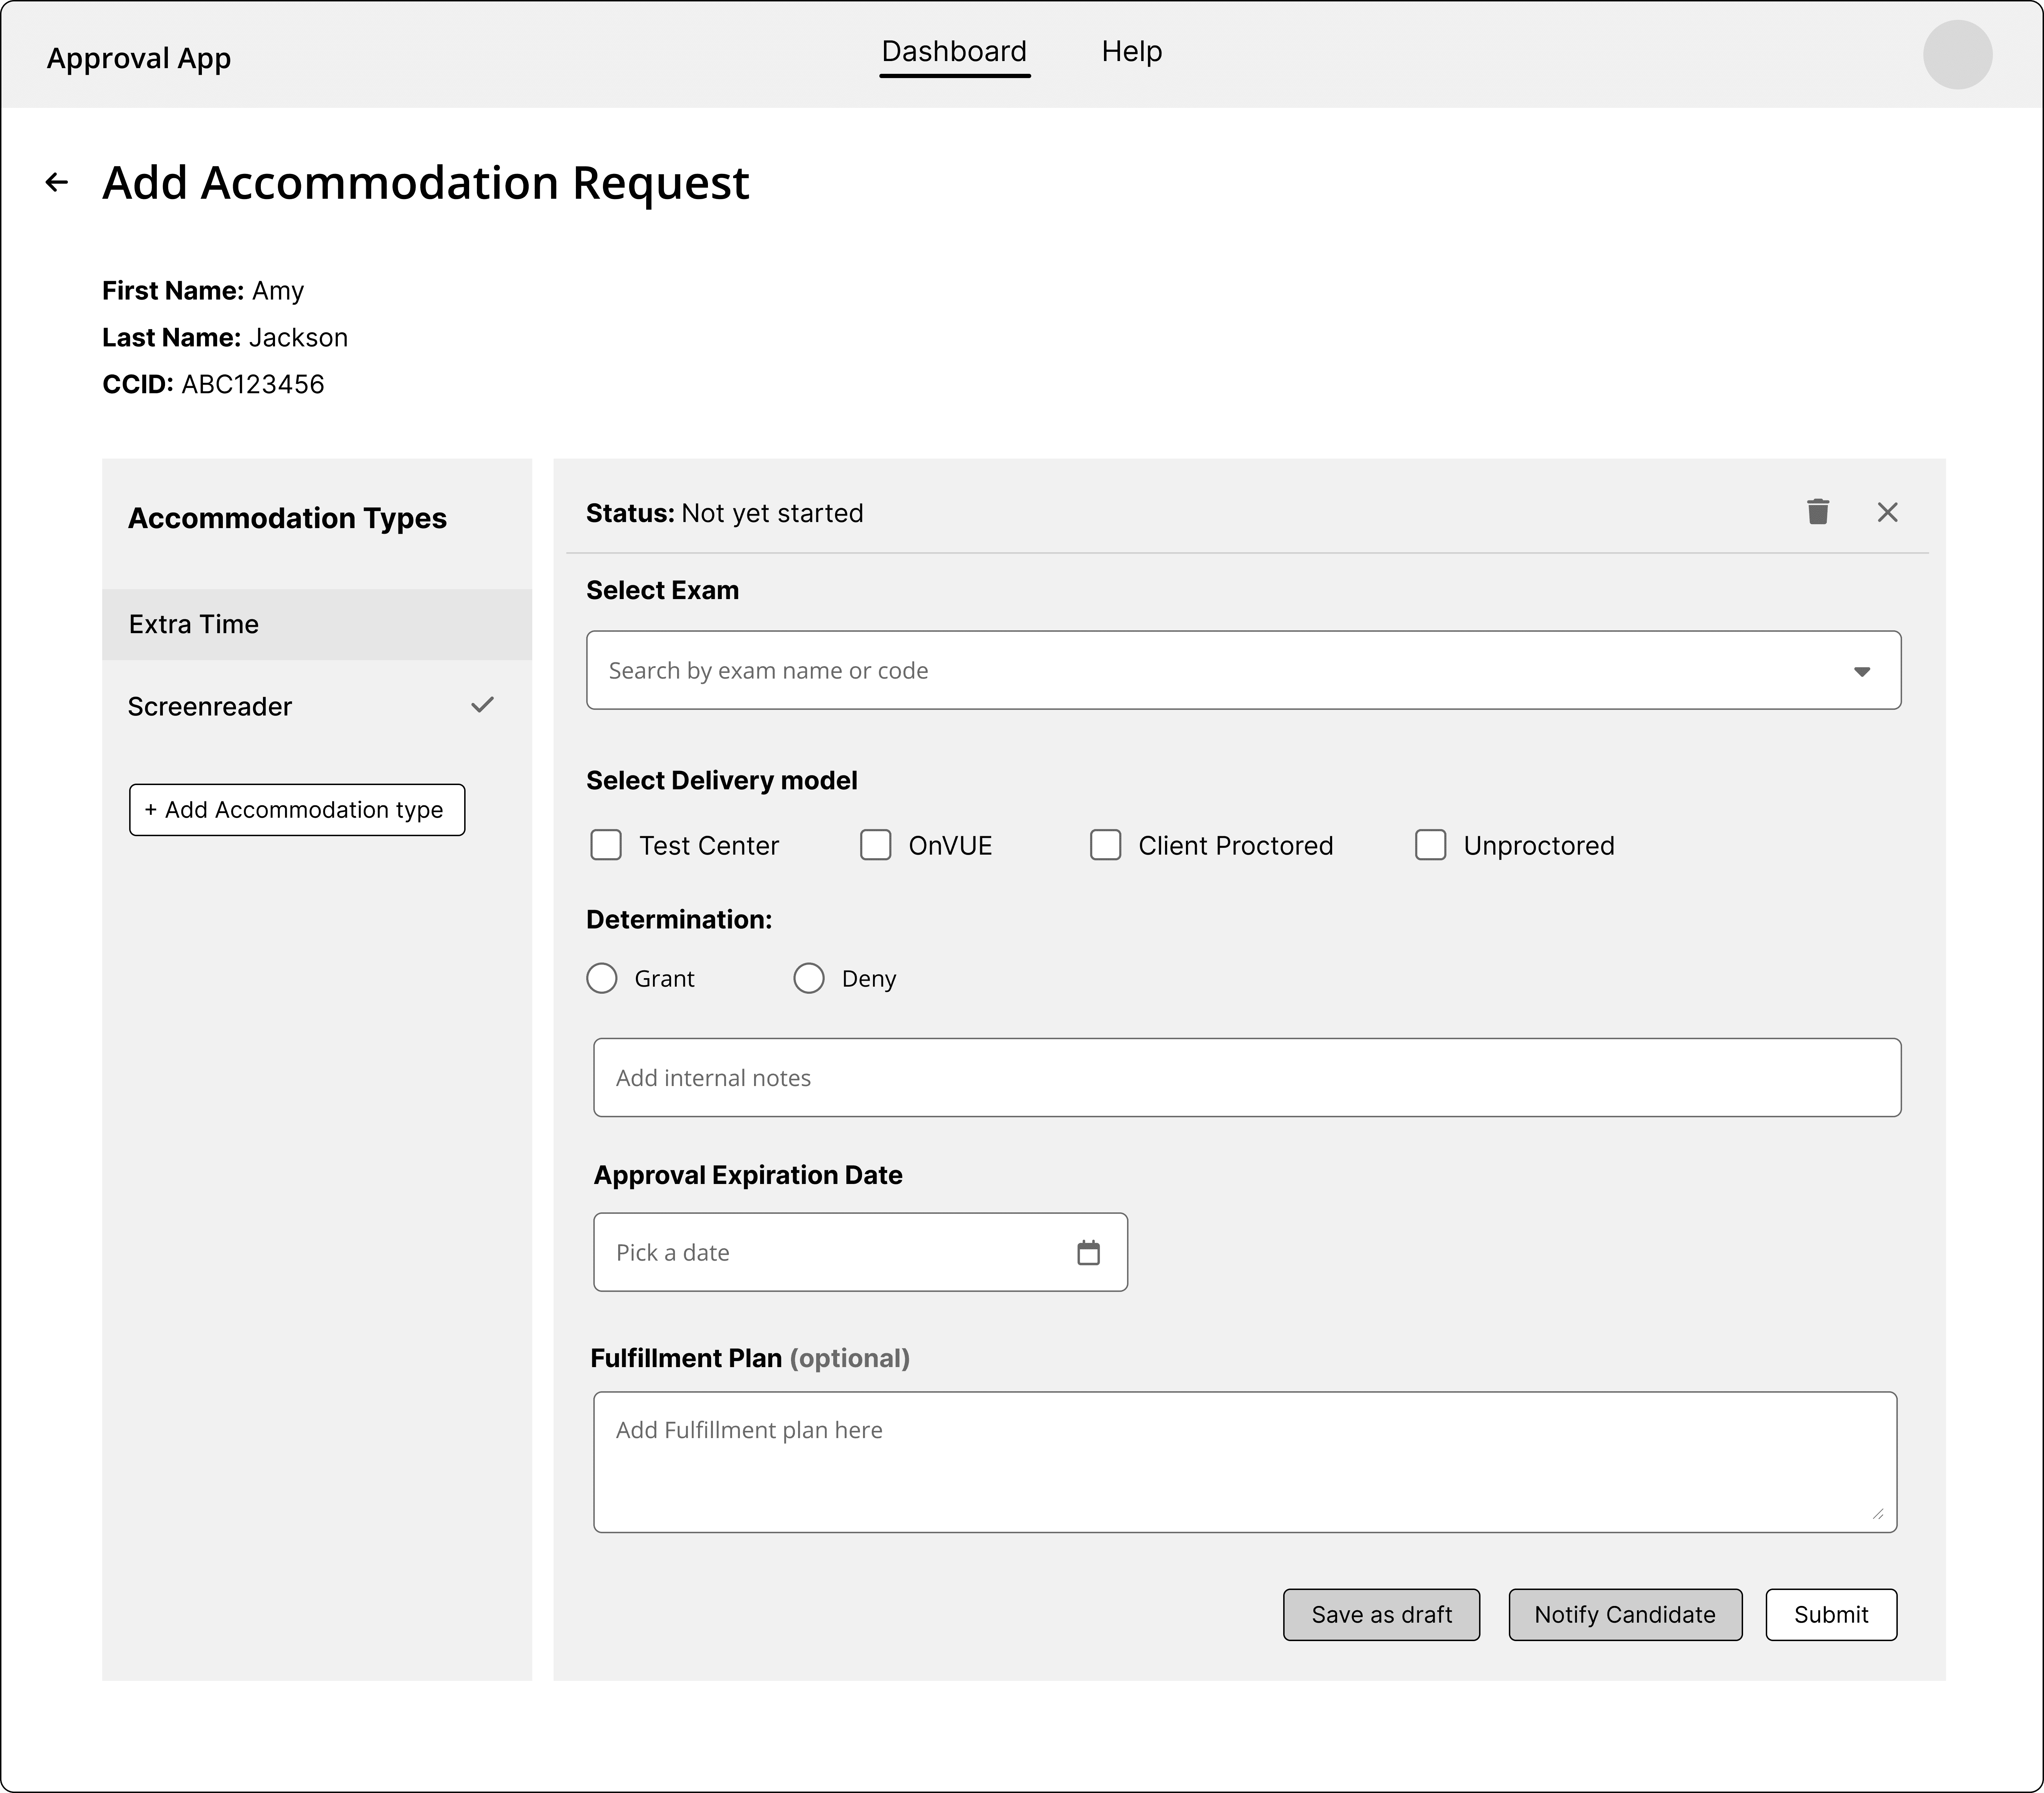Click the back arrow icon
The image size is (2044, 1793).
(x=57, y=182)
